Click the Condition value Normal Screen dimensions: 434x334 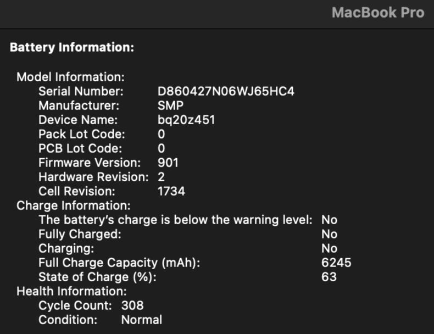tap(141, 320)
